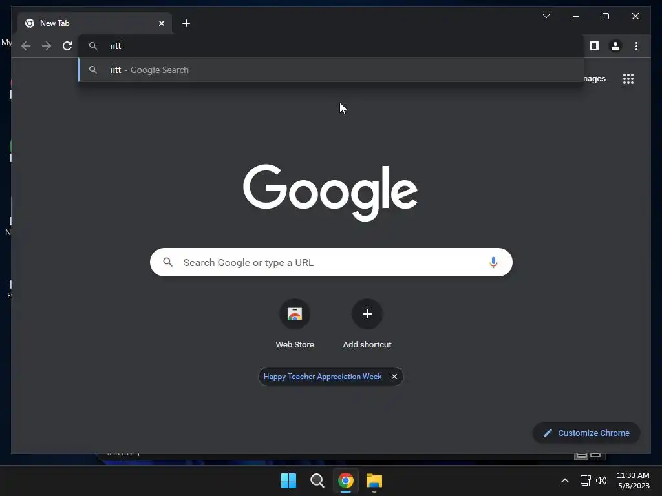The width and height of the screenshot is (662, 496).
Task: Open the Web Store shortcut
Action: (x=295, y=324)
